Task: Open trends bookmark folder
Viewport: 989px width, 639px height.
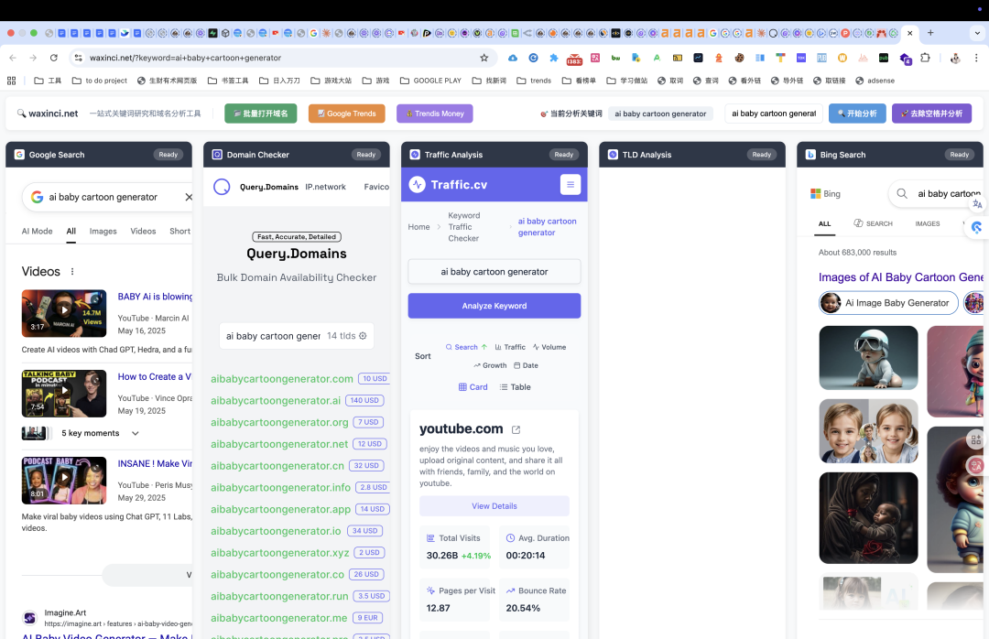Action: point(534,81)
